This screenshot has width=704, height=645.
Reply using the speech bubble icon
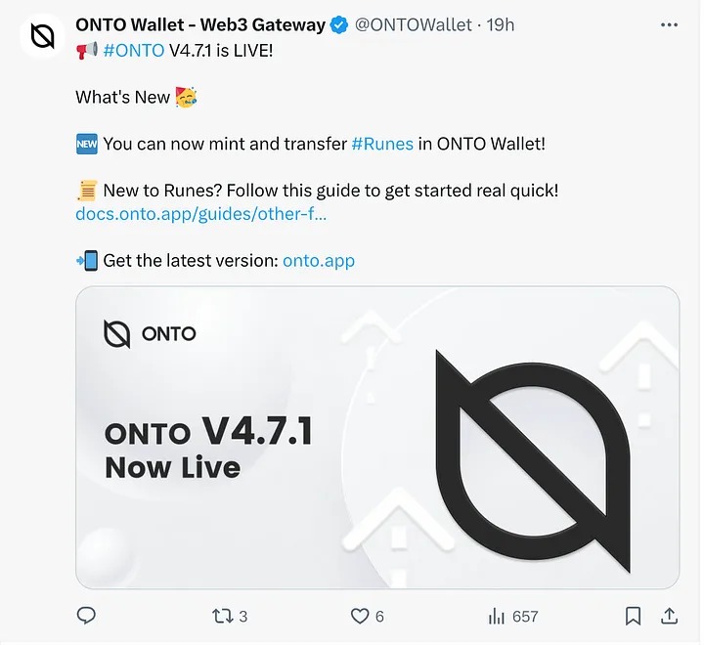tap(86, 616)
